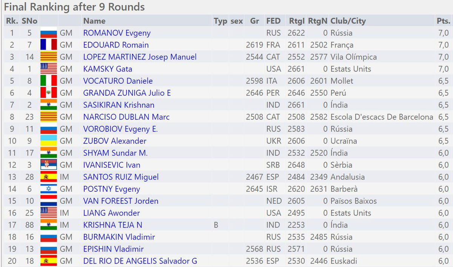Screen dimensions: 453x267
Task: Open NARCISO DUBLAN Marc's player page
Action: [x=126, y=117]
